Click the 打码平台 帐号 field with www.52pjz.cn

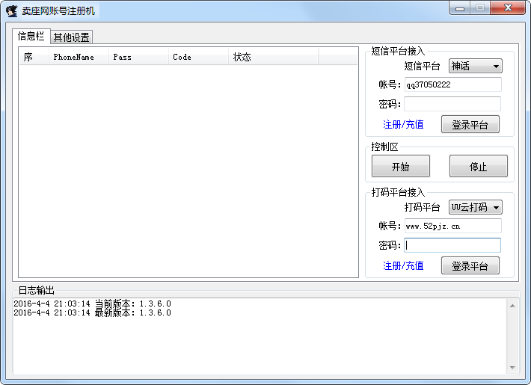452,226
